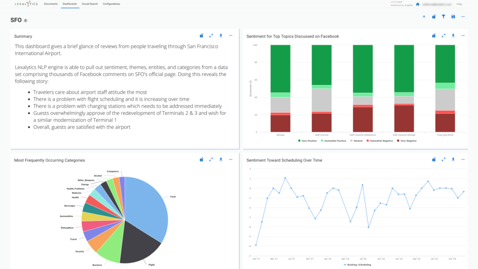
Task: Open the Help link
Action: pos(459,4)
